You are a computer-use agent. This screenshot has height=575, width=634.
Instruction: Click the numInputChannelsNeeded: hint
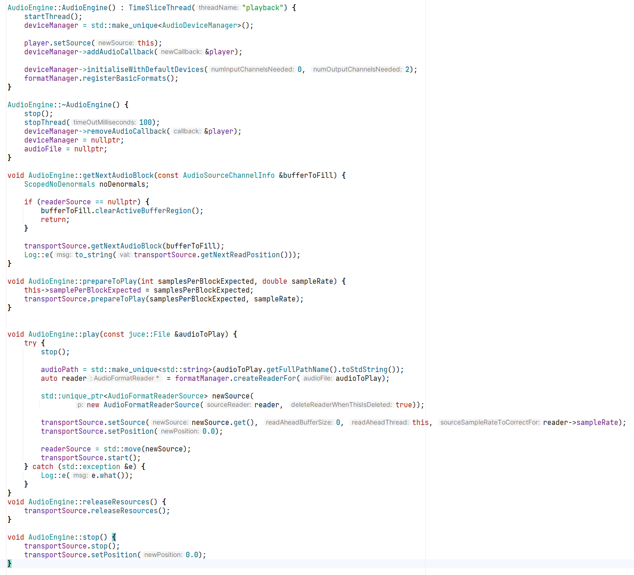(252, 70)
